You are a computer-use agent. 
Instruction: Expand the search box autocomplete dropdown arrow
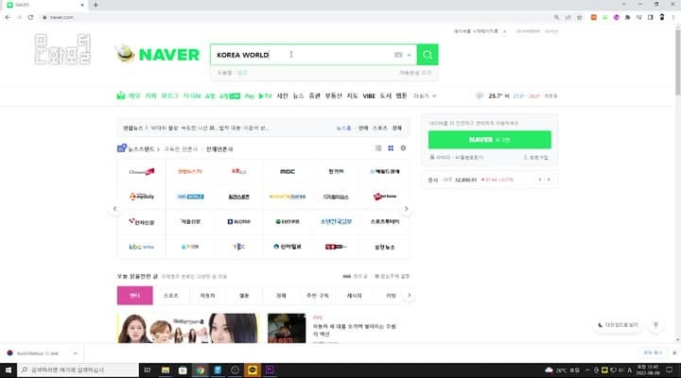(x=410, y=55)
